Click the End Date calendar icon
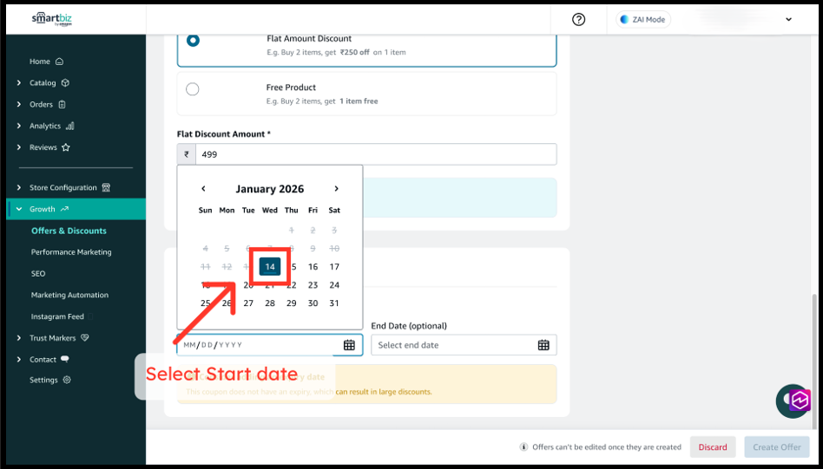 [x=543, y=345]
